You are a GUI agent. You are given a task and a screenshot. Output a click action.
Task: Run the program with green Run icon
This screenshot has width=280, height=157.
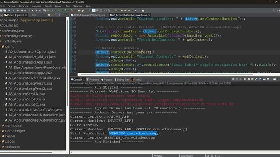point(59,10)
